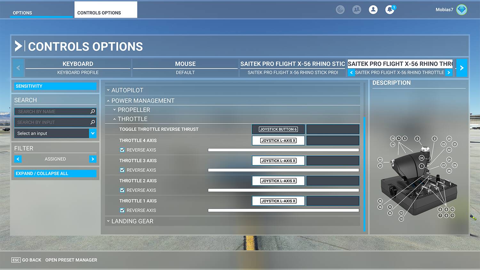Click the Controls Options title arrow icon
Screen dimensions: 480x270
pos(19,46)
